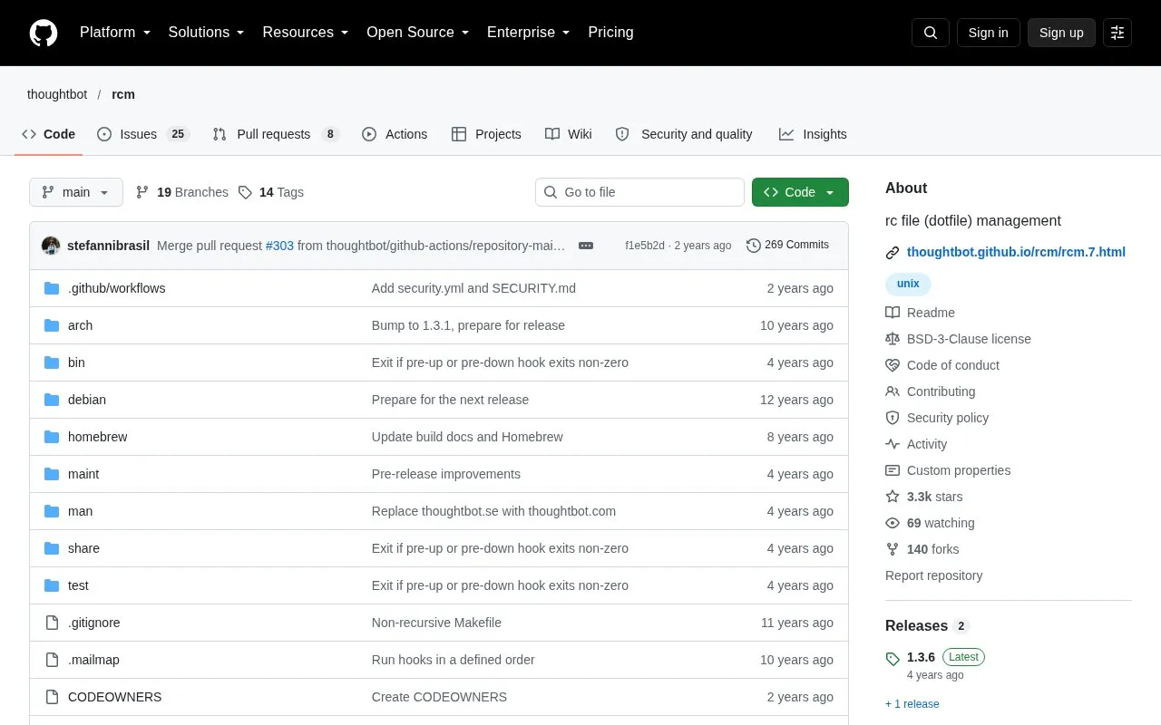This screenshot has width=1161, height=725.
Task: Click the .gitignore file icon
Action: click(x=52, y=623)
